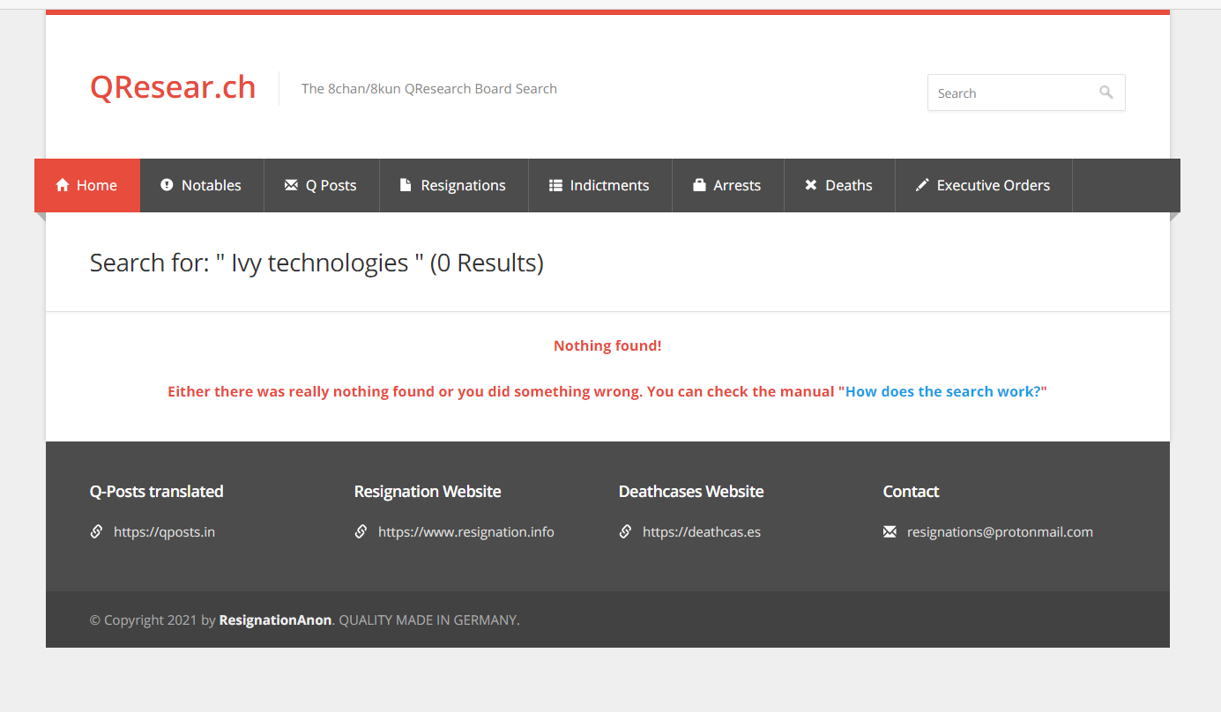This screenshot has height=712, width=1221.
Task: Click the link icon beside qposts.in
Action: click(96, 531)
